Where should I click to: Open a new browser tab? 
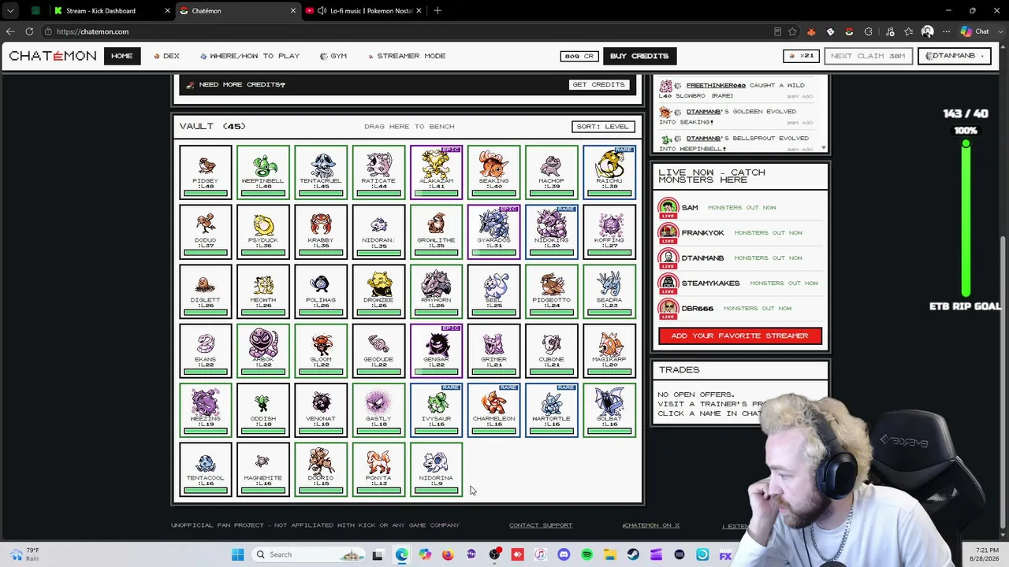[437, 11]
